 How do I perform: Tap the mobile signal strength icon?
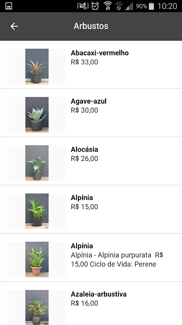click(129, 7)
